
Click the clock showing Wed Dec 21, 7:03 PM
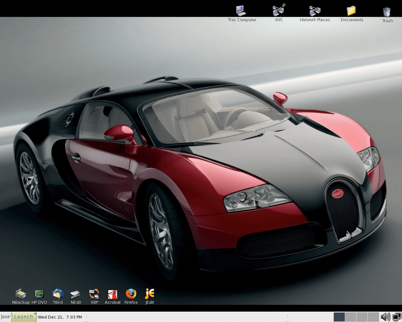coord(60,317)
